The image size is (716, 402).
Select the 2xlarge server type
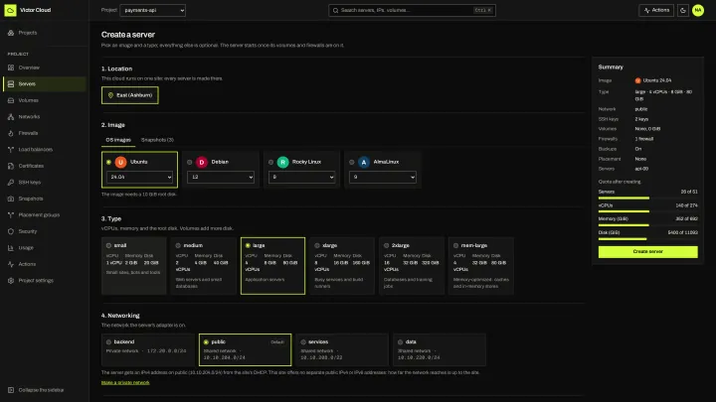412,266
